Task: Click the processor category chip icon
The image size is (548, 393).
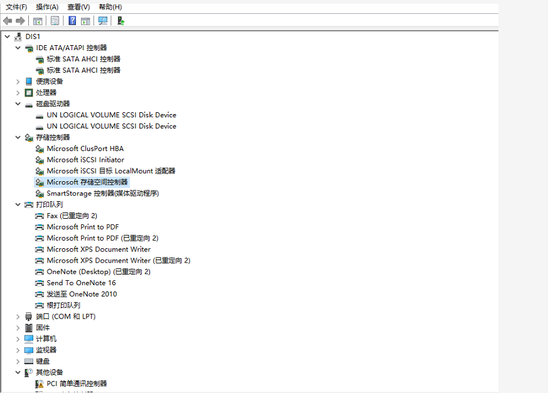Action: (29, 93)
